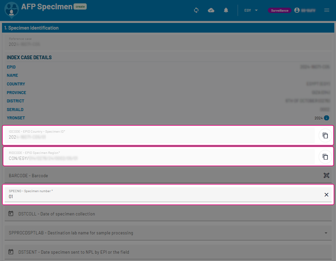Open the DSTSENT calendar date picker
Screen dimensions: 336x261
click(11, 252)
